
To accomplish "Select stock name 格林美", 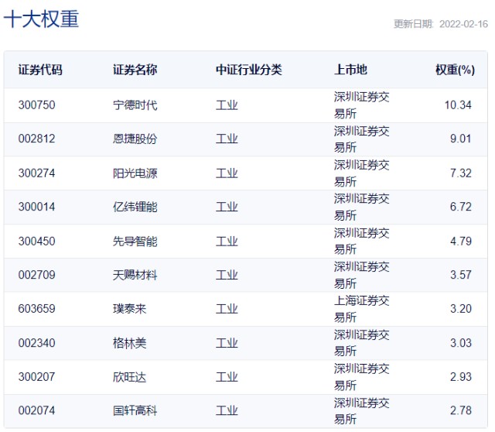I will (x=130, y=343).
